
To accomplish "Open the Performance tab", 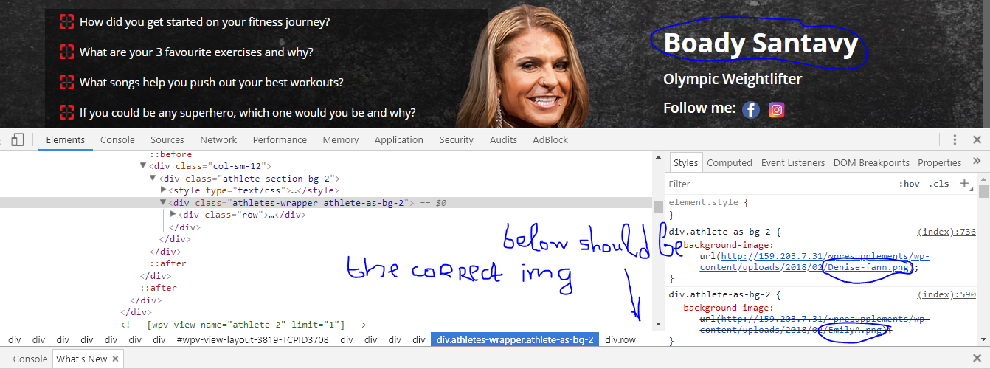I will tap(280, 139).
